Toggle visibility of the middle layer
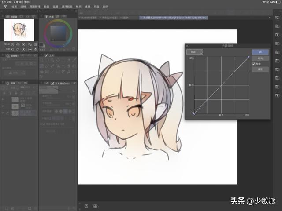The height and width of the screenshot is (211, 282). click(3, 106)
